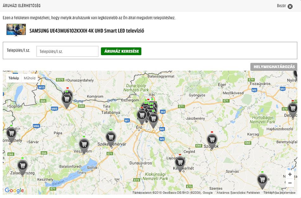301x198 pixels.
Task: Switch map to Térkép view
Action: [14, 78]
